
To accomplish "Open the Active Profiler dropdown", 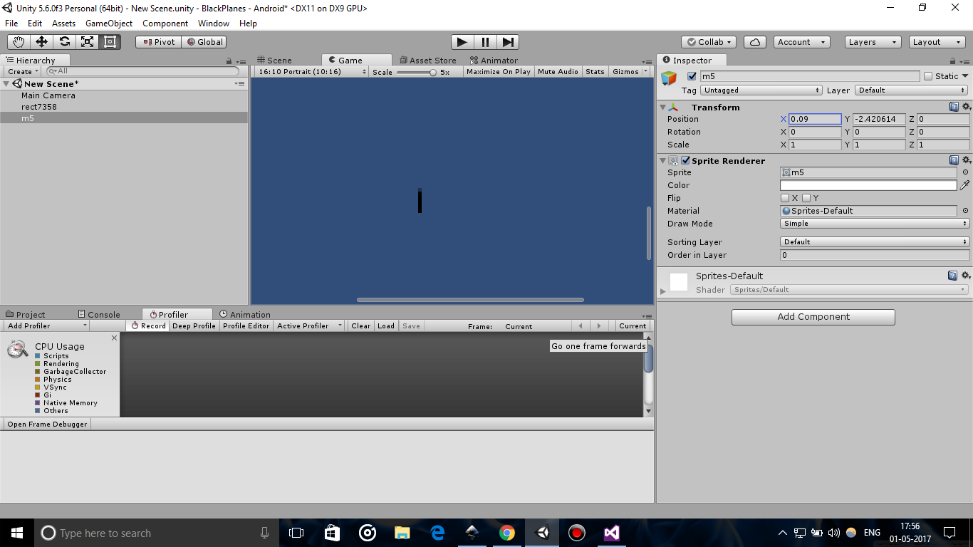I will pyautogui.click(x=309, y=325).
